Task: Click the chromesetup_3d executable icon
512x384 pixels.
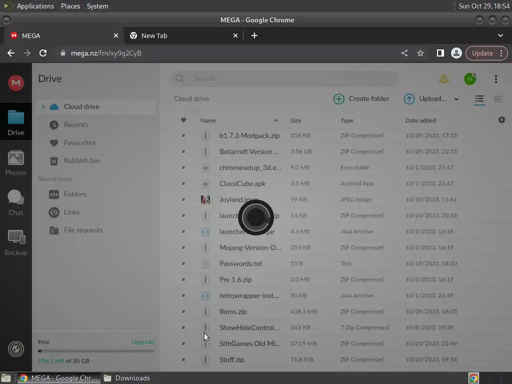Action: 205,167
